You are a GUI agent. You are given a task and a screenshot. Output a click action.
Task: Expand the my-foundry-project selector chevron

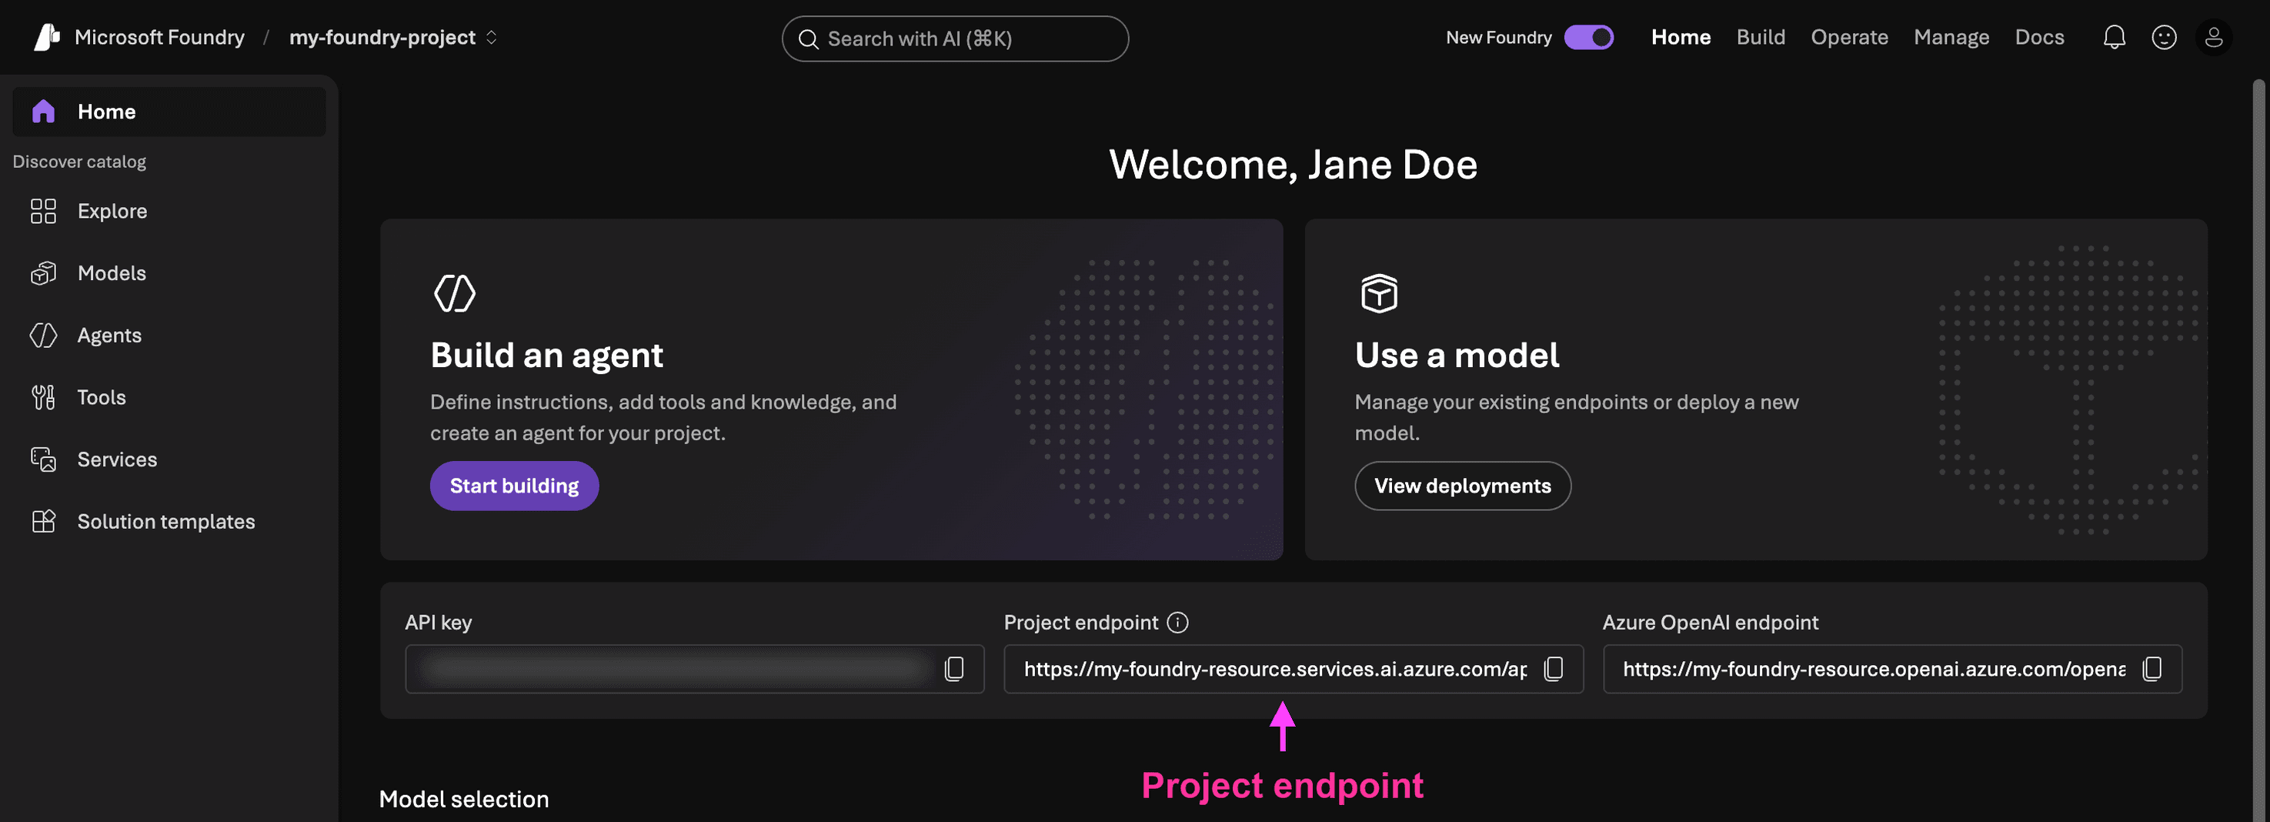pos(492,37)
